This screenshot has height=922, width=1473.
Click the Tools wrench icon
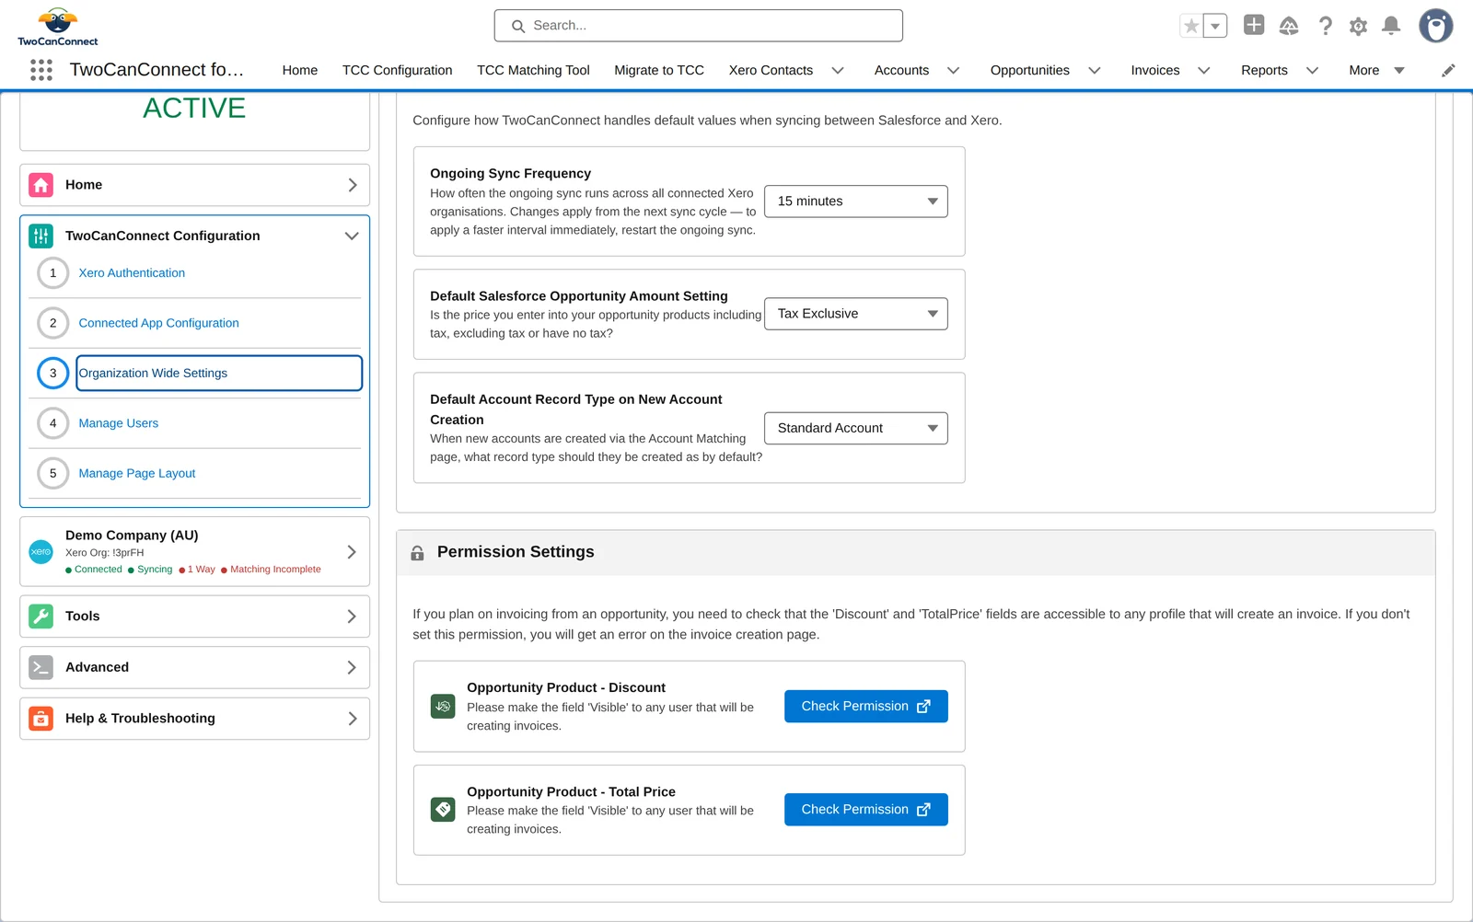(41, 617)
